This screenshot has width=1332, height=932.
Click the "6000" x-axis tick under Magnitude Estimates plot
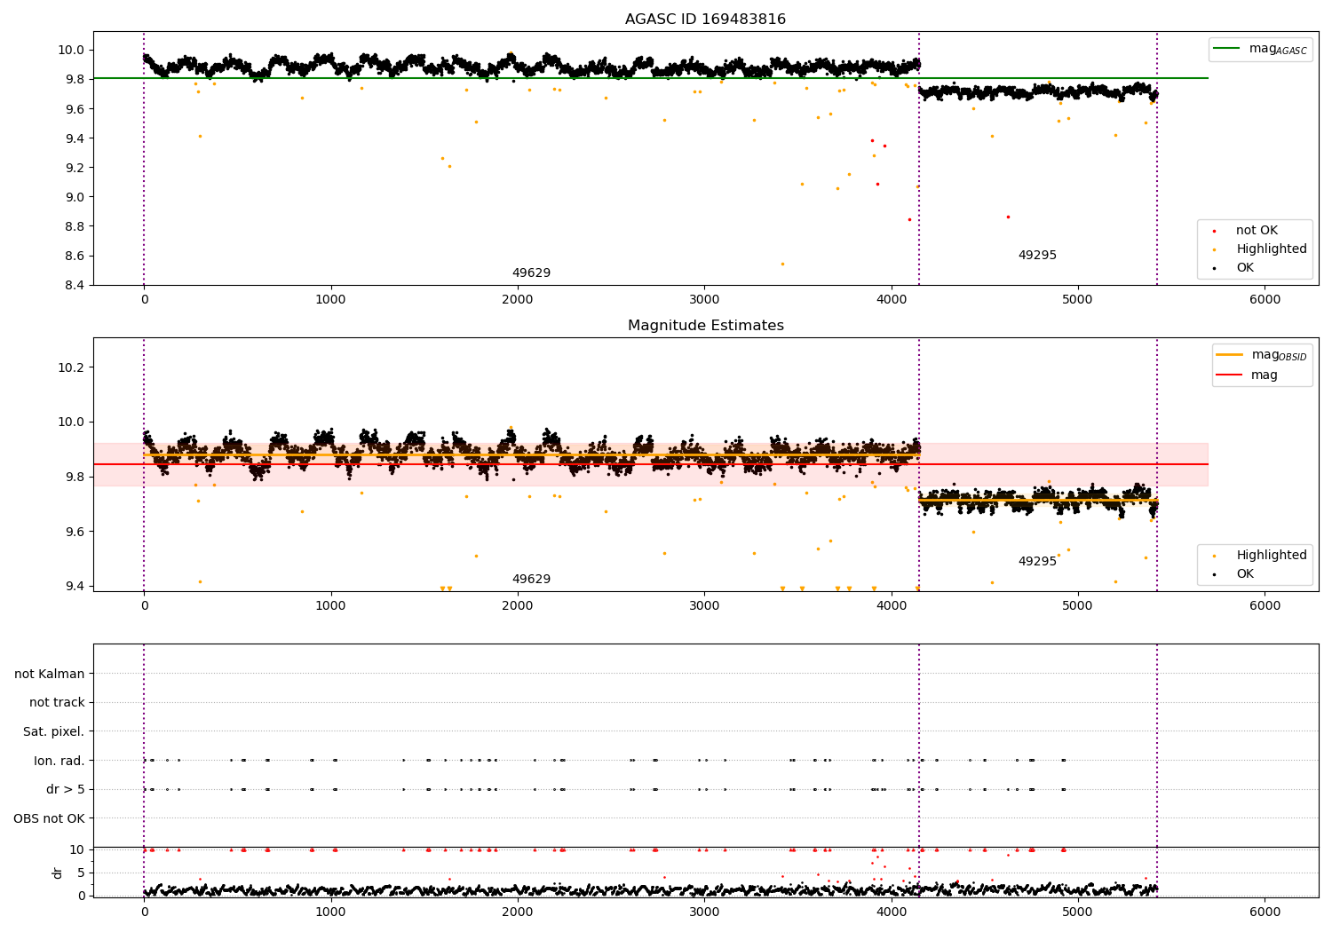click(1265, 606)
